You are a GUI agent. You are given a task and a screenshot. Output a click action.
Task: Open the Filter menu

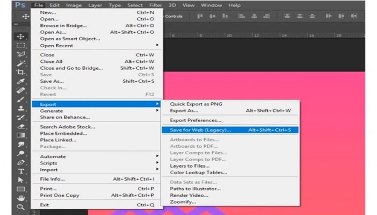(x=156, y=5)
